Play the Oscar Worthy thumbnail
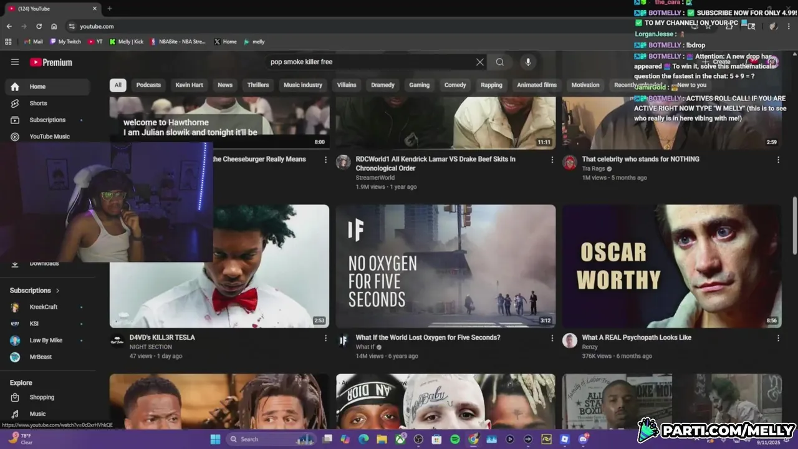The width and height of the screenshot is (798, 449). (x=672, y=266)
